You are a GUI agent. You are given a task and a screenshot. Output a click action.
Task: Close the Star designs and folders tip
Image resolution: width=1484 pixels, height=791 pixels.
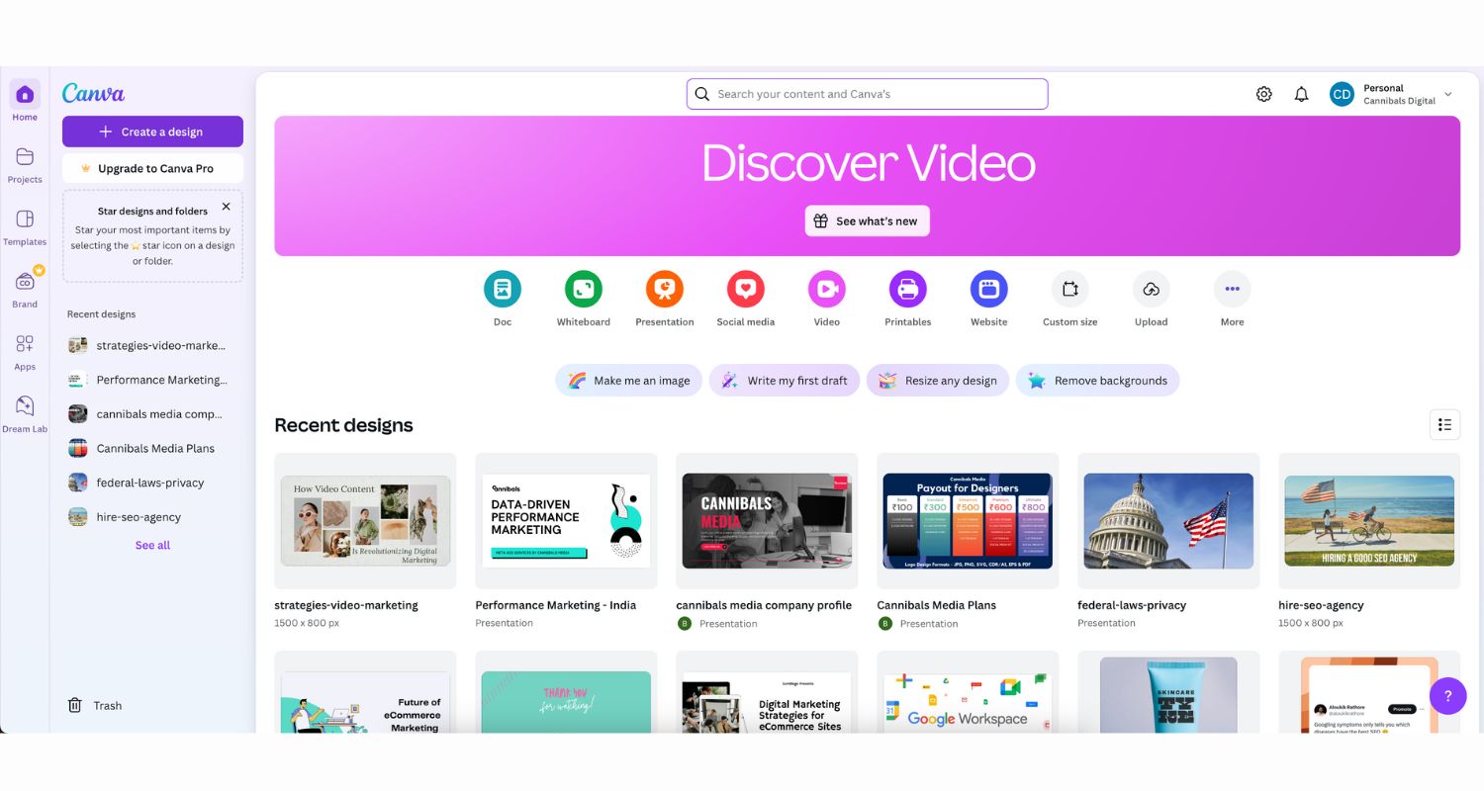tap(226, 207)
